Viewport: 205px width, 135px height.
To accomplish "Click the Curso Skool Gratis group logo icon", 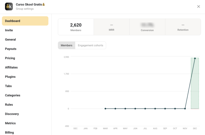I will coord(9,7).
